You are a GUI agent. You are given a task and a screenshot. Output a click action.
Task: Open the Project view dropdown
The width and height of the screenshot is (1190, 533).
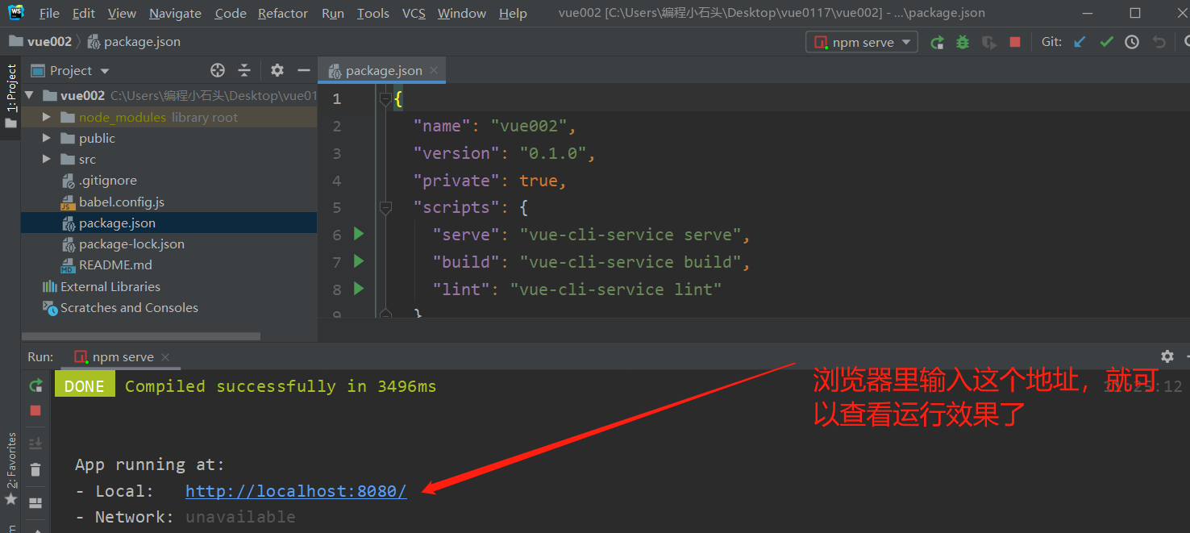tap(70, 70)
